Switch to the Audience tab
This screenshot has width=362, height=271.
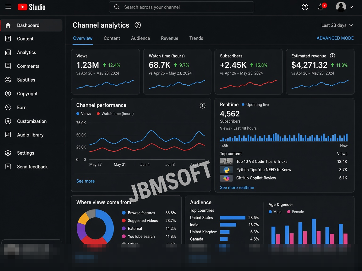(140, 38)
